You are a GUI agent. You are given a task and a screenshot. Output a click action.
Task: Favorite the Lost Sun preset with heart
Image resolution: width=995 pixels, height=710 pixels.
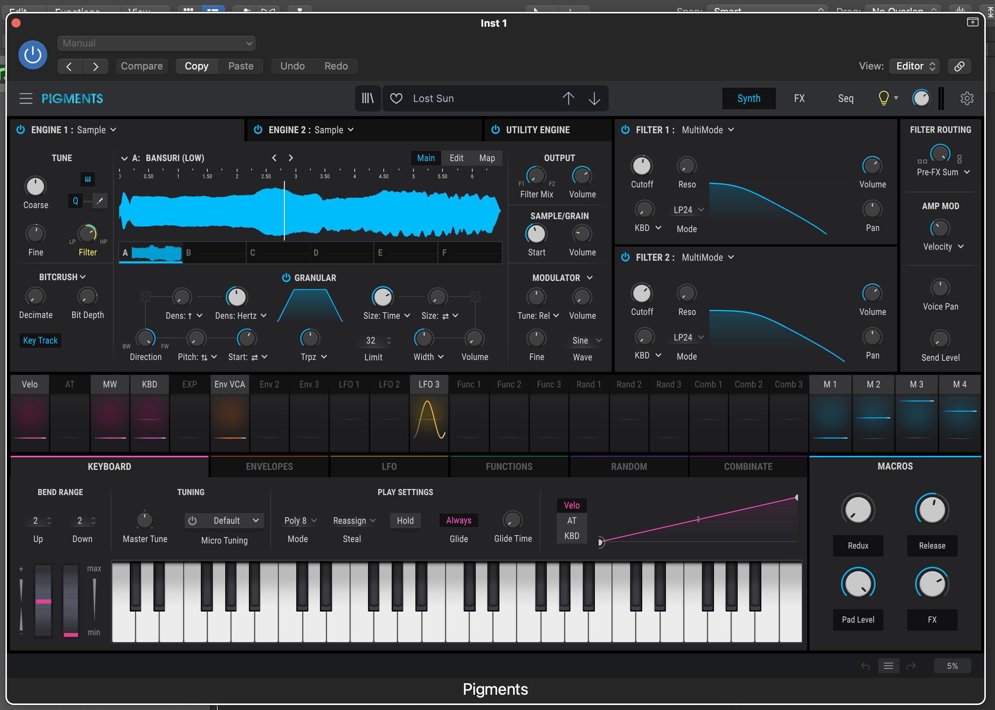pyautogui.click(x=396, y=98)
